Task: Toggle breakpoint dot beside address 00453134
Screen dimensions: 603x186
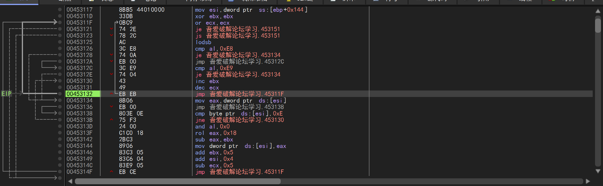Action: pos(60,101)
